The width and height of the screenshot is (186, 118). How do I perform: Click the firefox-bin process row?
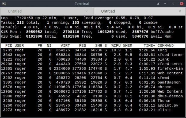93,69
